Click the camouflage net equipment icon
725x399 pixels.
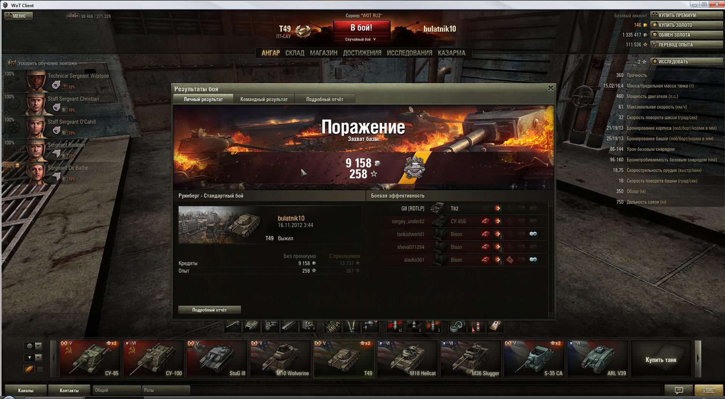point(333,326)
